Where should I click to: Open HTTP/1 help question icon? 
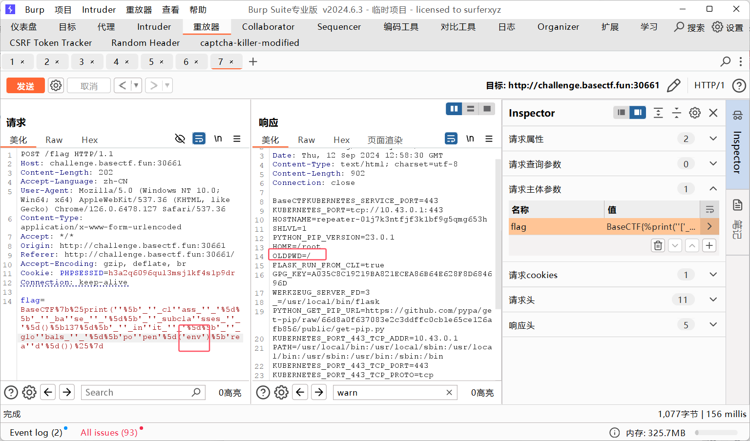[x=739, y=86]
